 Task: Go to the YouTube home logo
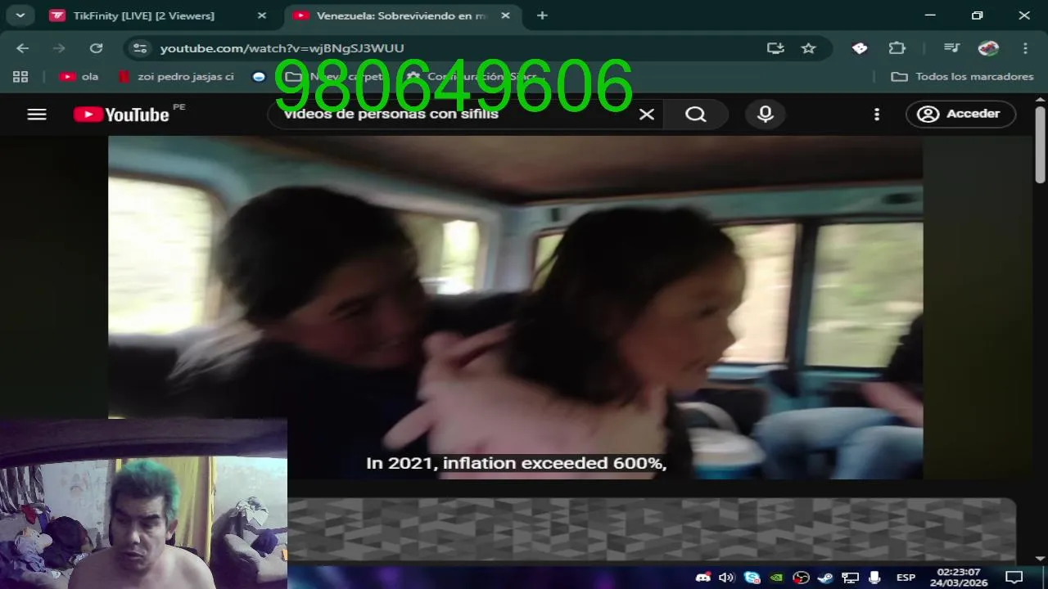121,115
